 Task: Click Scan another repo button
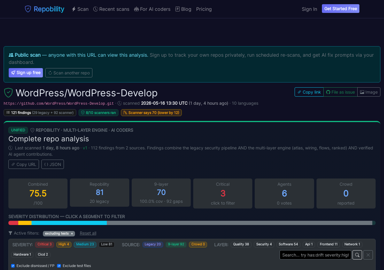69,73
